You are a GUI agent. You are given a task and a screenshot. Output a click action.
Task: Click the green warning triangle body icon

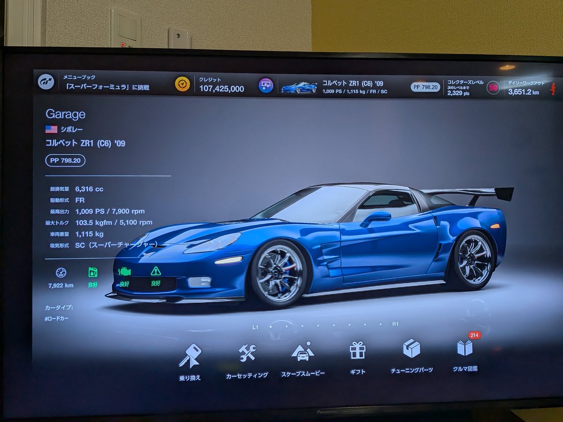click(x=156, y=271)
